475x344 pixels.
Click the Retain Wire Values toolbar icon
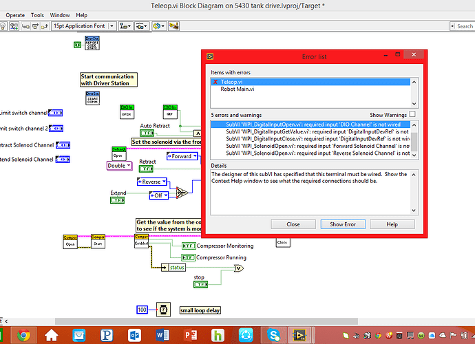coord(14,26)
